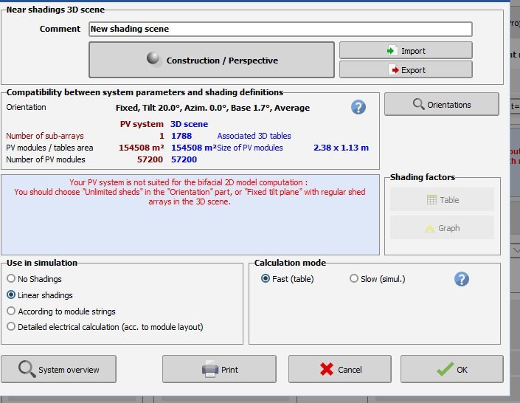Open the compatibility help question mark
Screen dimensions: 520x403
pos(358,107)
